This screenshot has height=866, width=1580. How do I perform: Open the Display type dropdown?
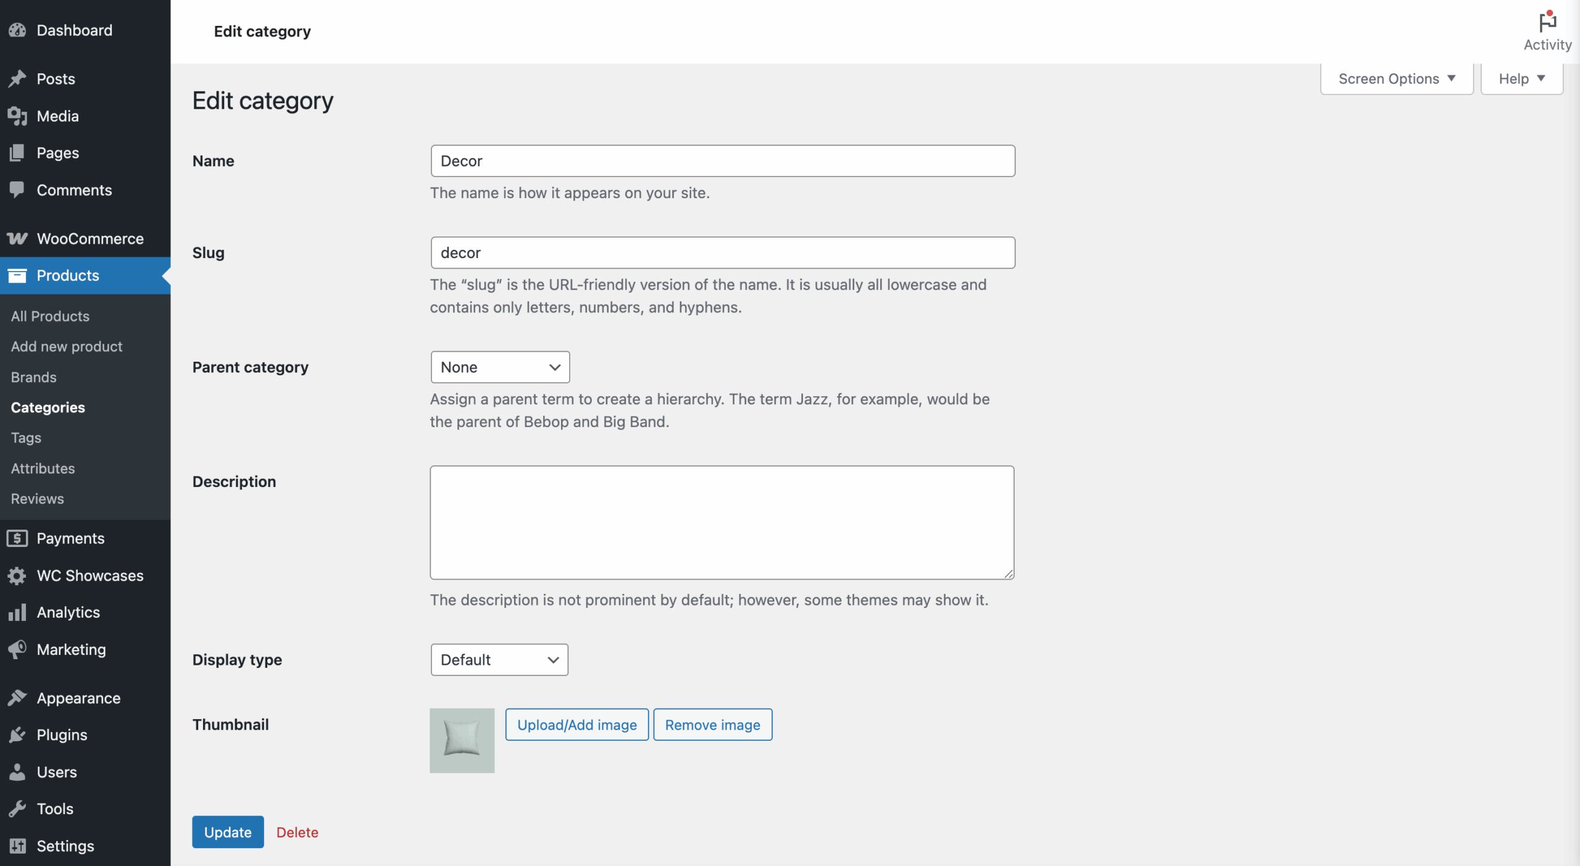(499, 660)
